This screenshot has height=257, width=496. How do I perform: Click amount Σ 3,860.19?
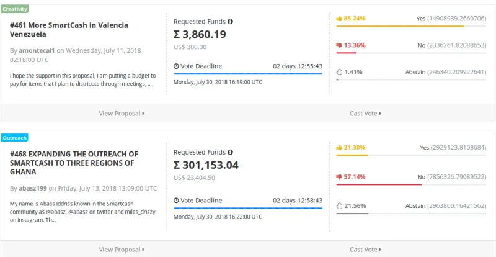click(x=200, y=34)
